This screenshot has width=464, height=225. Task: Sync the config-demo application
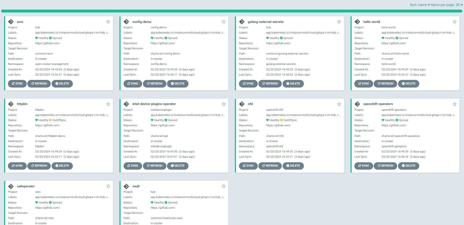pyautogui.click(x=133, y=84)
